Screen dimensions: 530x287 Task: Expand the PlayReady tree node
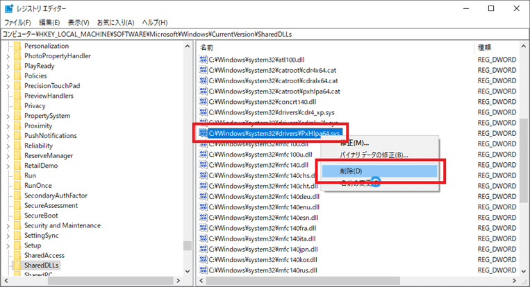click(x=8, y=66)
